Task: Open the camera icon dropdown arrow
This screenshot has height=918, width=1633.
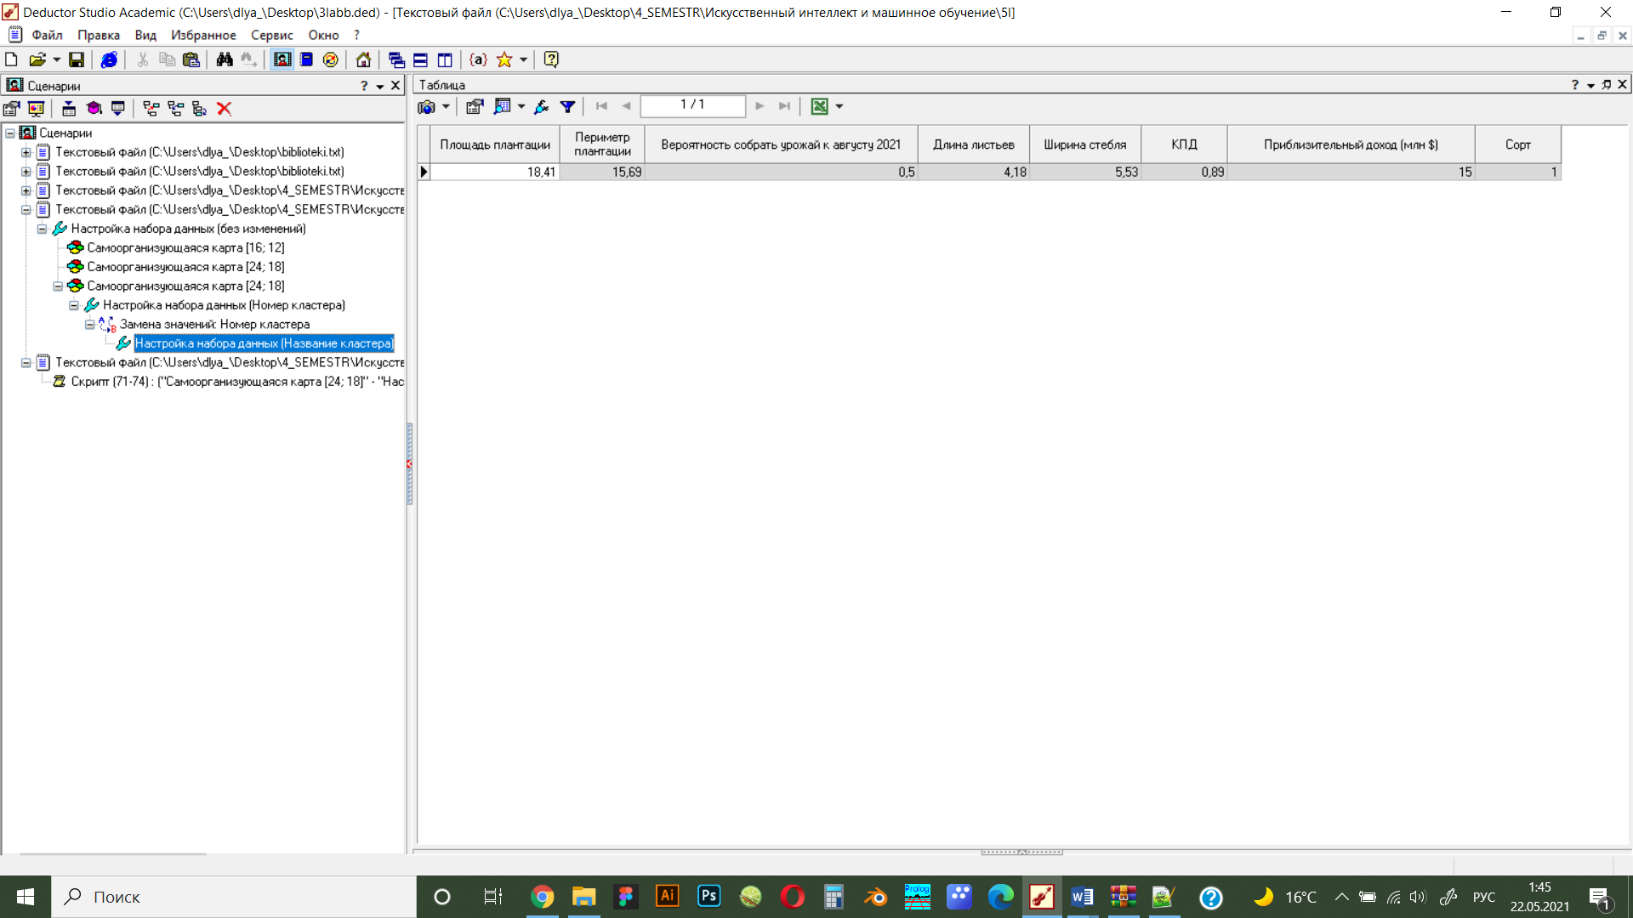Action: 446,106
